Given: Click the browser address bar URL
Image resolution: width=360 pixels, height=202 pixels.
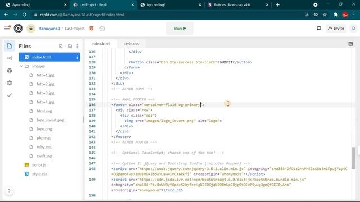Looking at the screenshot, I should pos(82,15).
